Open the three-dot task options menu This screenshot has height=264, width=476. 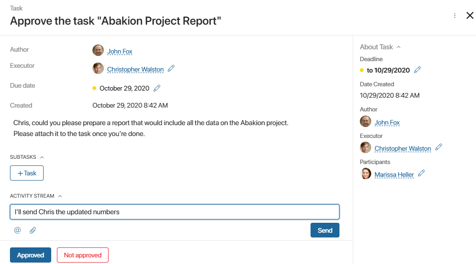pyautogui.click(x=455, y=16)
